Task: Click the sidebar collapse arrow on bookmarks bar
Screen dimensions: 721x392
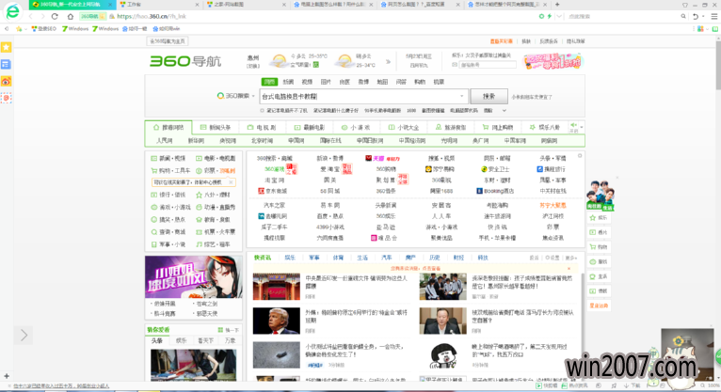Action: coord(7,28)
